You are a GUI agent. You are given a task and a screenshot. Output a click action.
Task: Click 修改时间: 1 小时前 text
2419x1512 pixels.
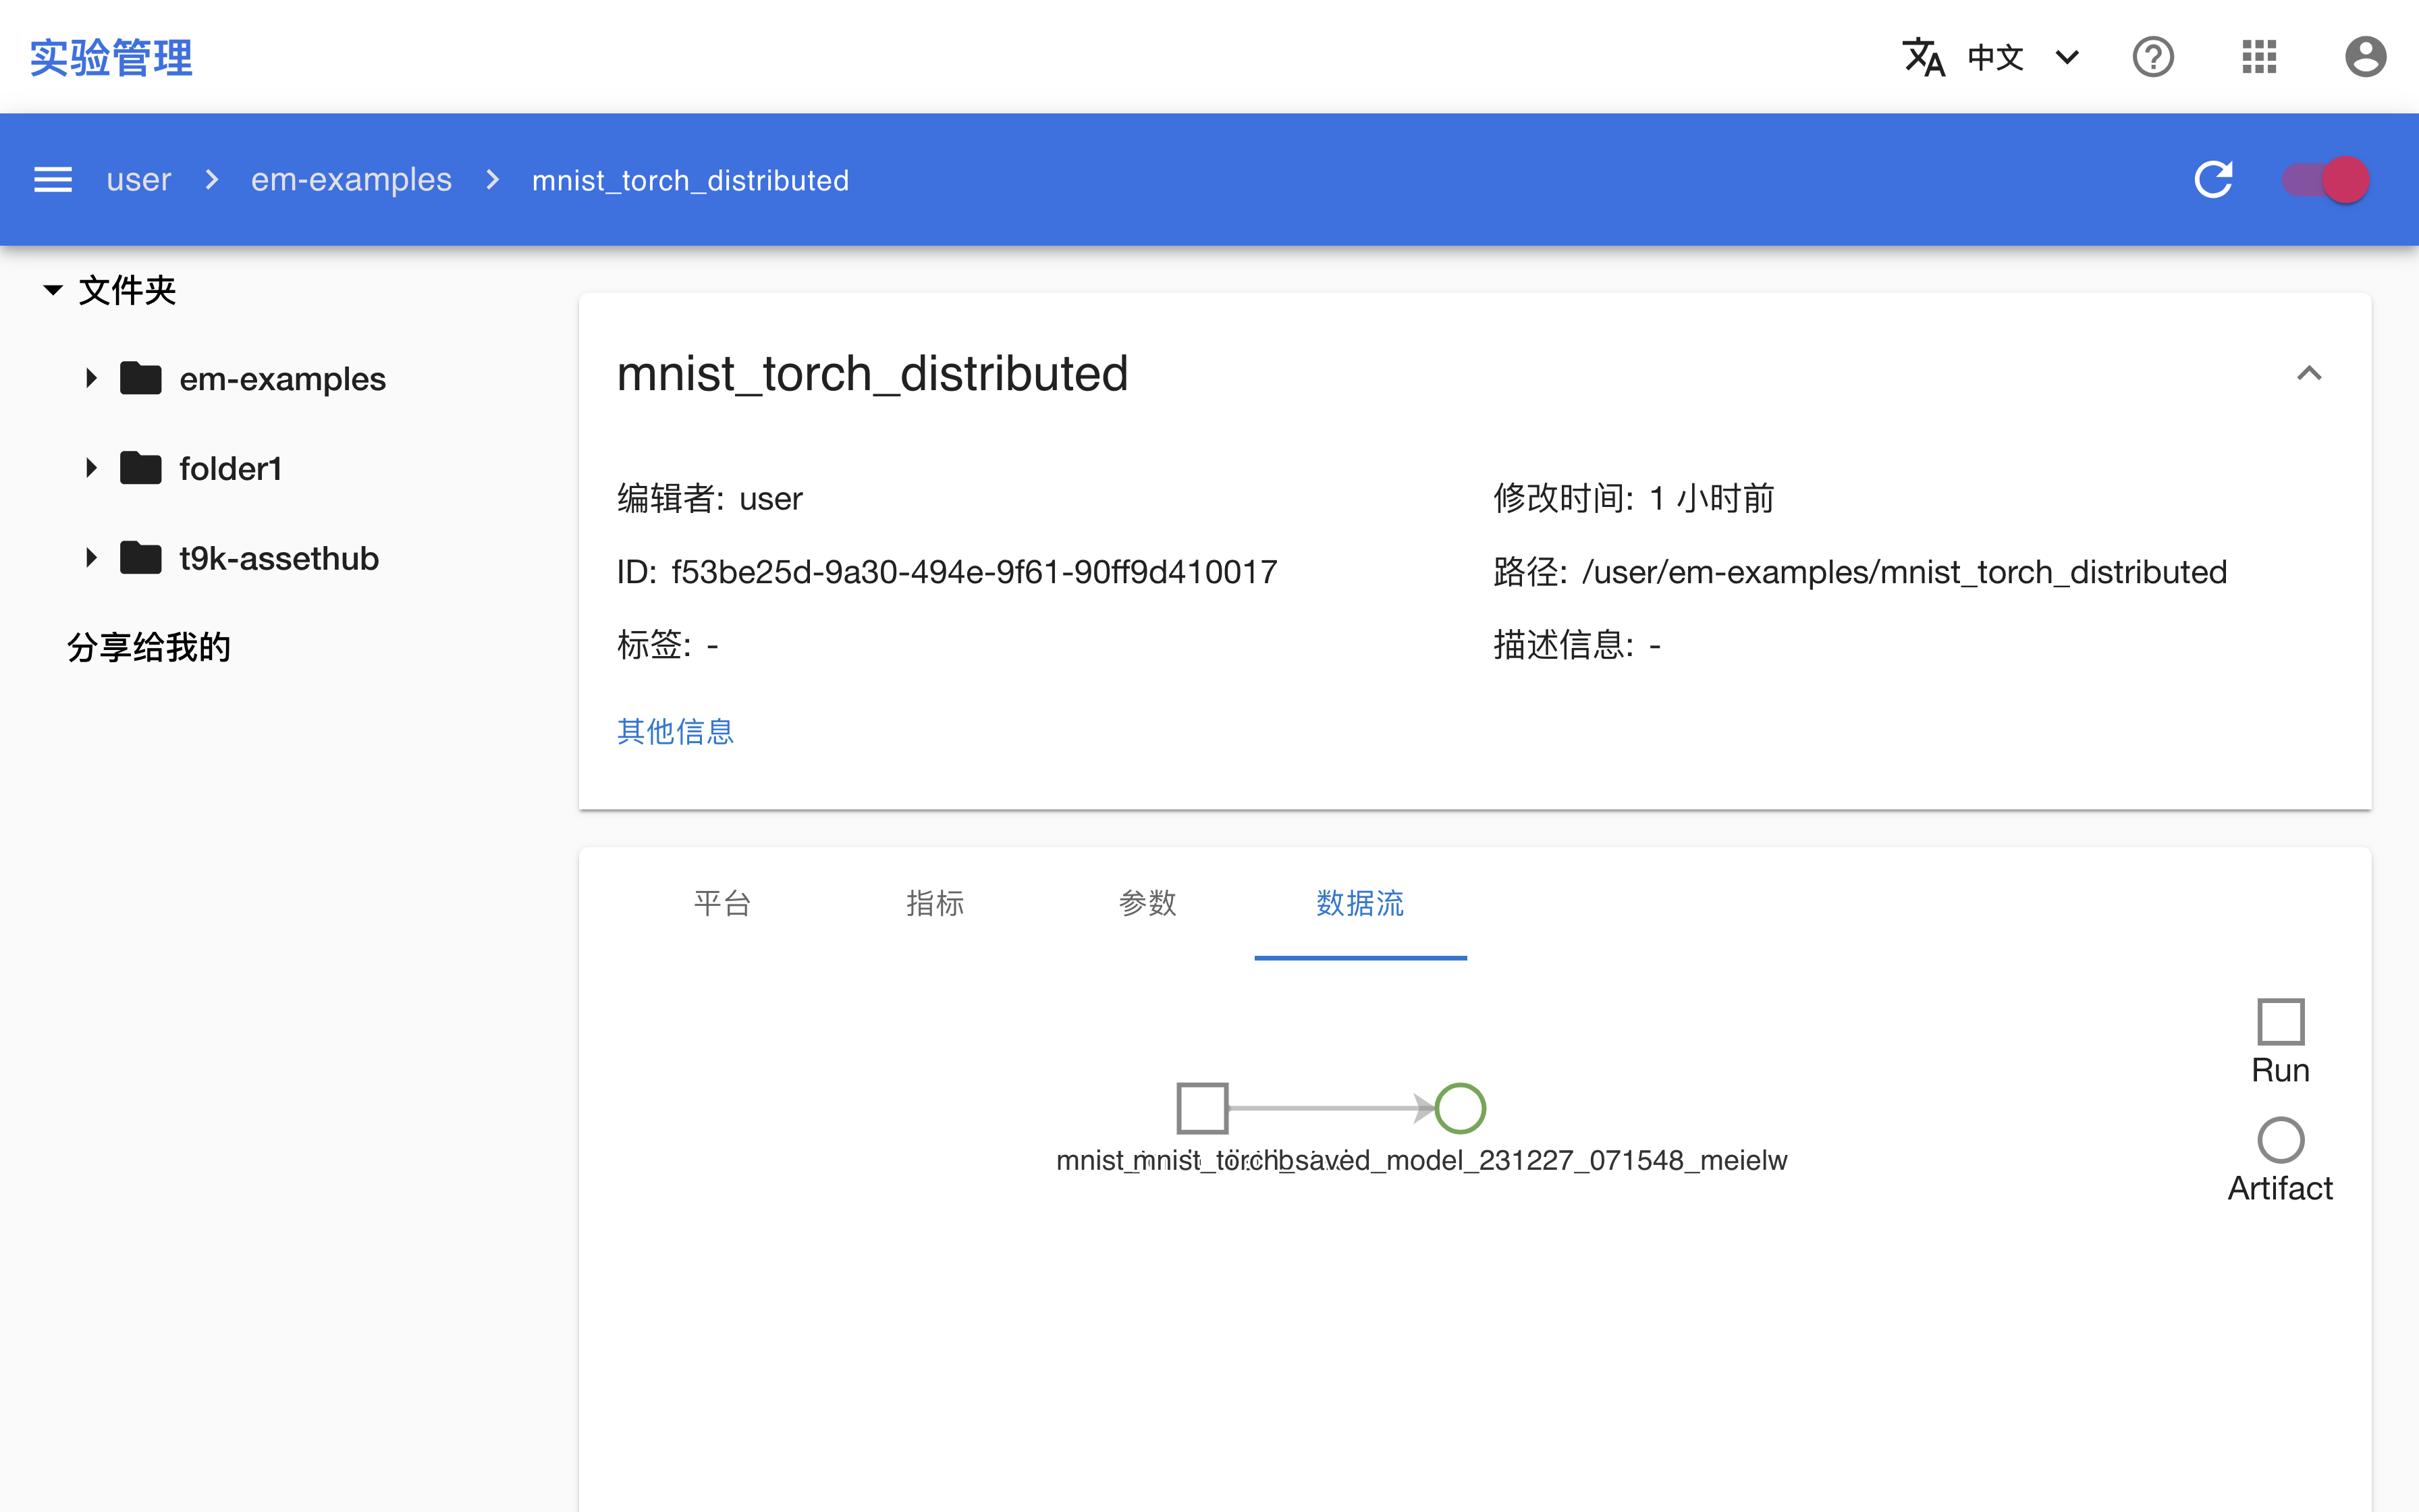1633,498
